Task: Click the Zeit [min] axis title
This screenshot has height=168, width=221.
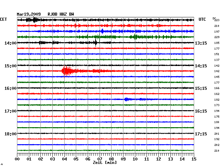Action: point(105,163)
